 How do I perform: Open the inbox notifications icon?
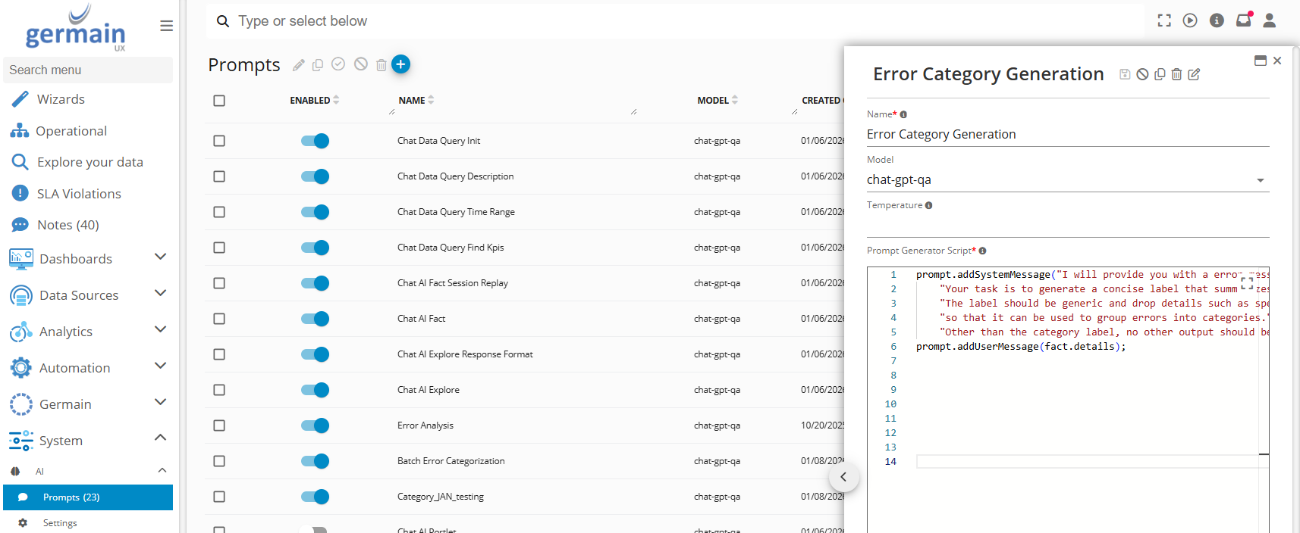click(x=1243, y=20)
